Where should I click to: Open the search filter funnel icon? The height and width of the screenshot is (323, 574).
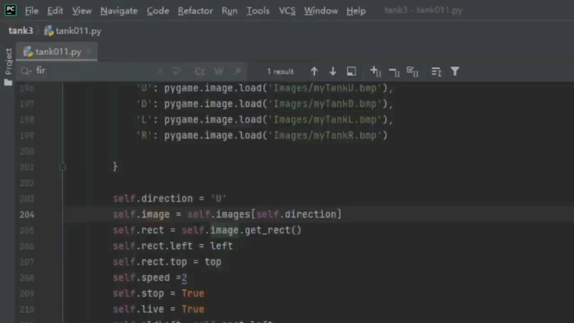pos(455,71)
